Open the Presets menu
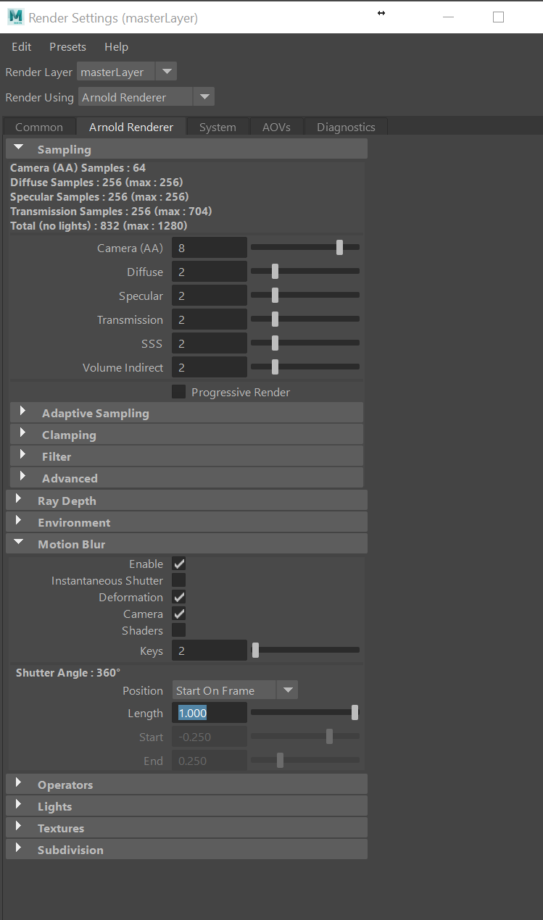The height and width of the screenshot is (920, 543). tap(67, 46)
